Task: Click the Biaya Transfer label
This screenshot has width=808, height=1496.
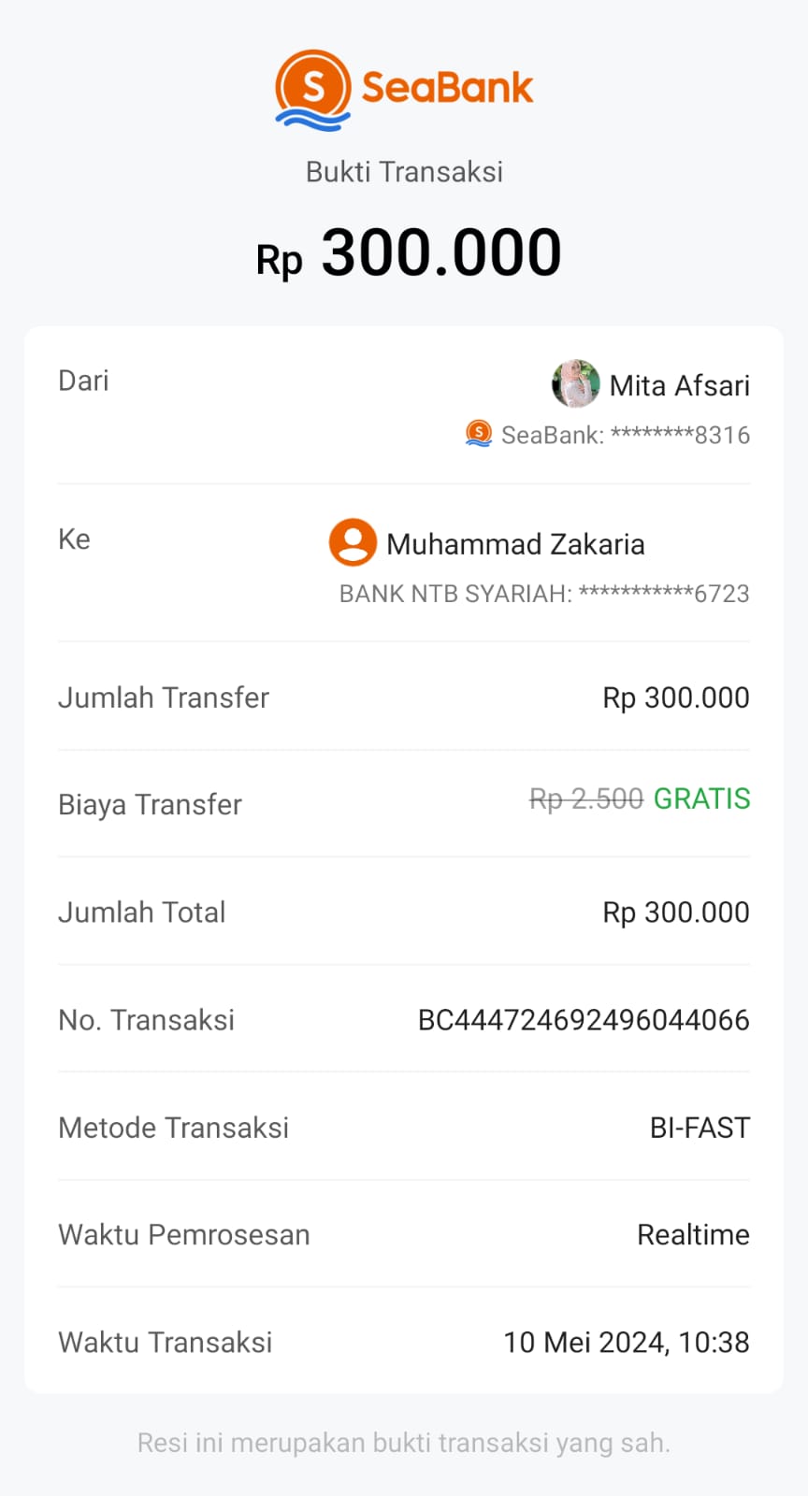Action: [x=150, y=805]
